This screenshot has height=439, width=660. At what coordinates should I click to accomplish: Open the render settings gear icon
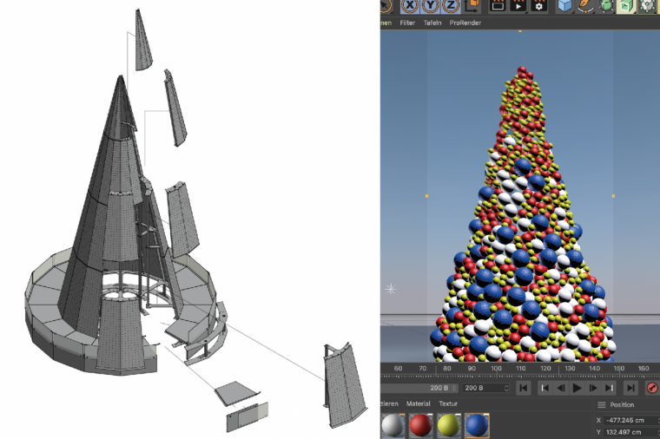pyautogui.click(x=539, y=5)
